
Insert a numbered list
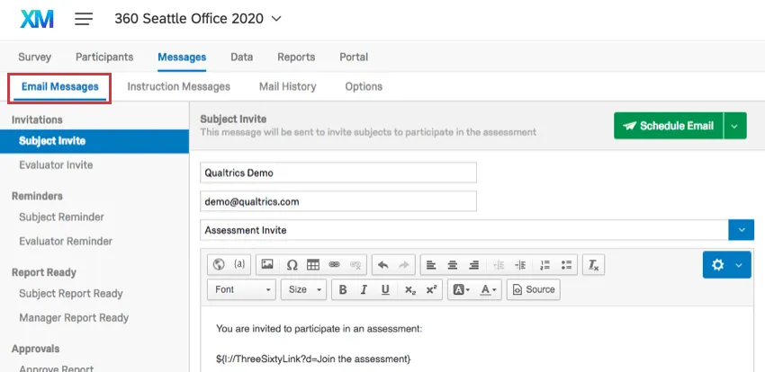(x=544, y=265)
